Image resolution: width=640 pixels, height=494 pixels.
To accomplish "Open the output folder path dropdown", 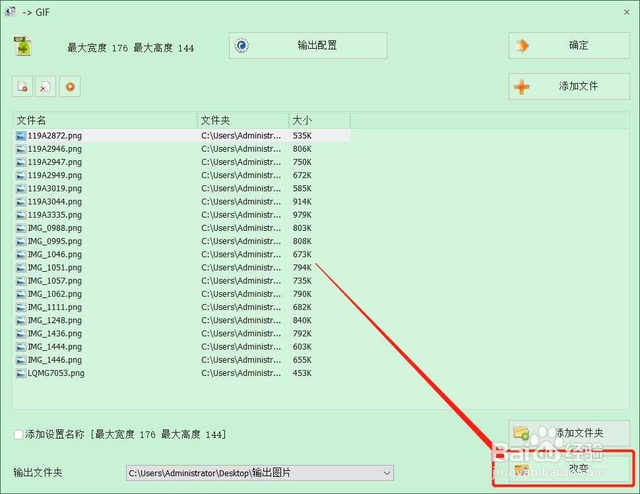I will (x=386, y=472).
